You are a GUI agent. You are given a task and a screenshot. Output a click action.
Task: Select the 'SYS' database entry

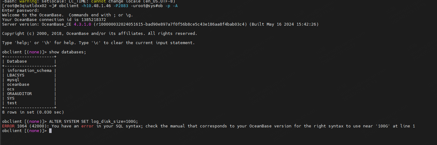pos(11,98)
